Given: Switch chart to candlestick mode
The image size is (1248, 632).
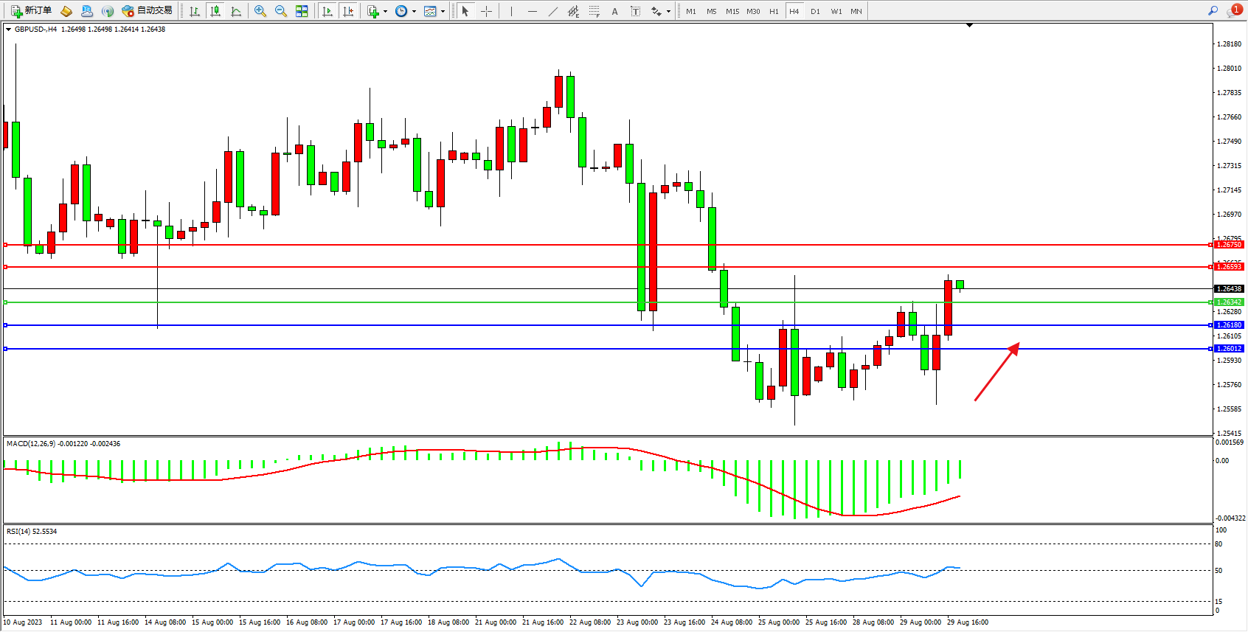Looking at the screenshot, I should [215, 11].
